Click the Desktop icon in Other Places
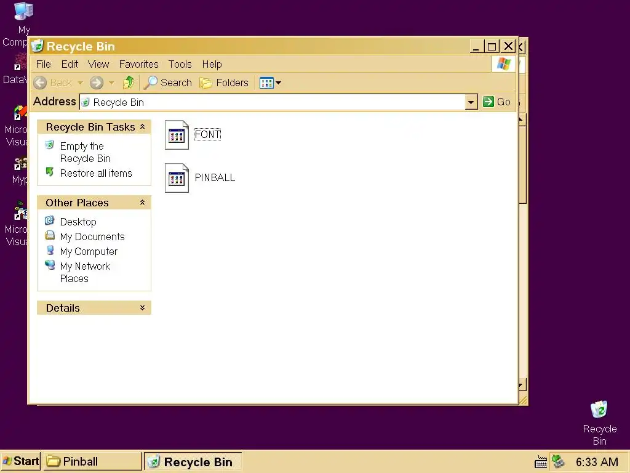Viewport: 630px width, 473px height. [x=49, y=220]
